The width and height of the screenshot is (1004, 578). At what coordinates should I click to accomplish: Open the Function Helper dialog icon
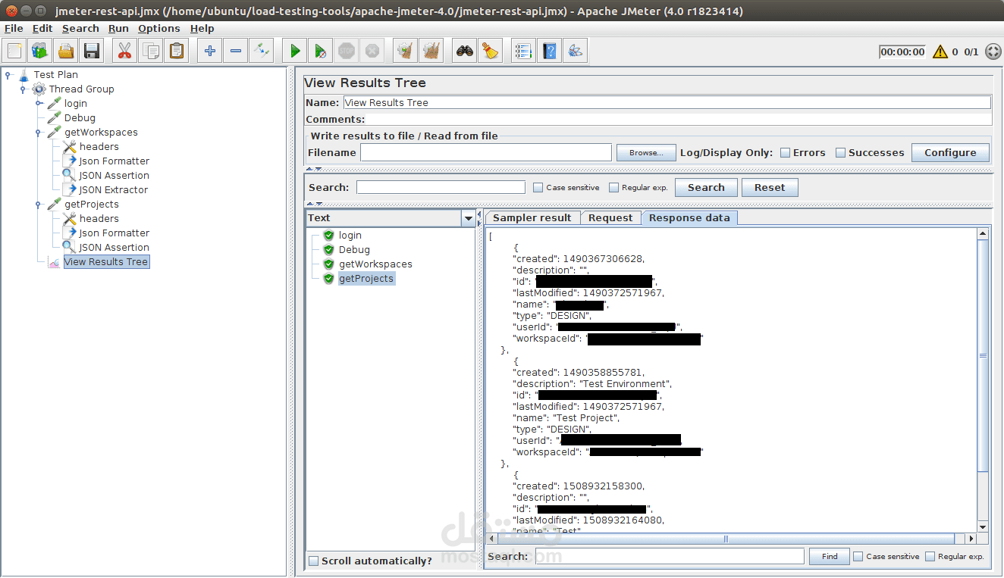point(523,51)
